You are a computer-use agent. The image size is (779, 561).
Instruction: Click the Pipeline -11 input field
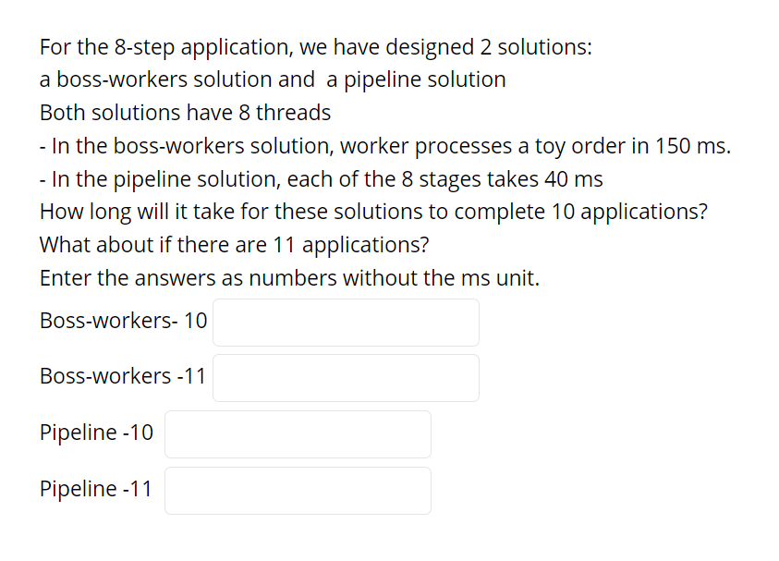[297, 490]
